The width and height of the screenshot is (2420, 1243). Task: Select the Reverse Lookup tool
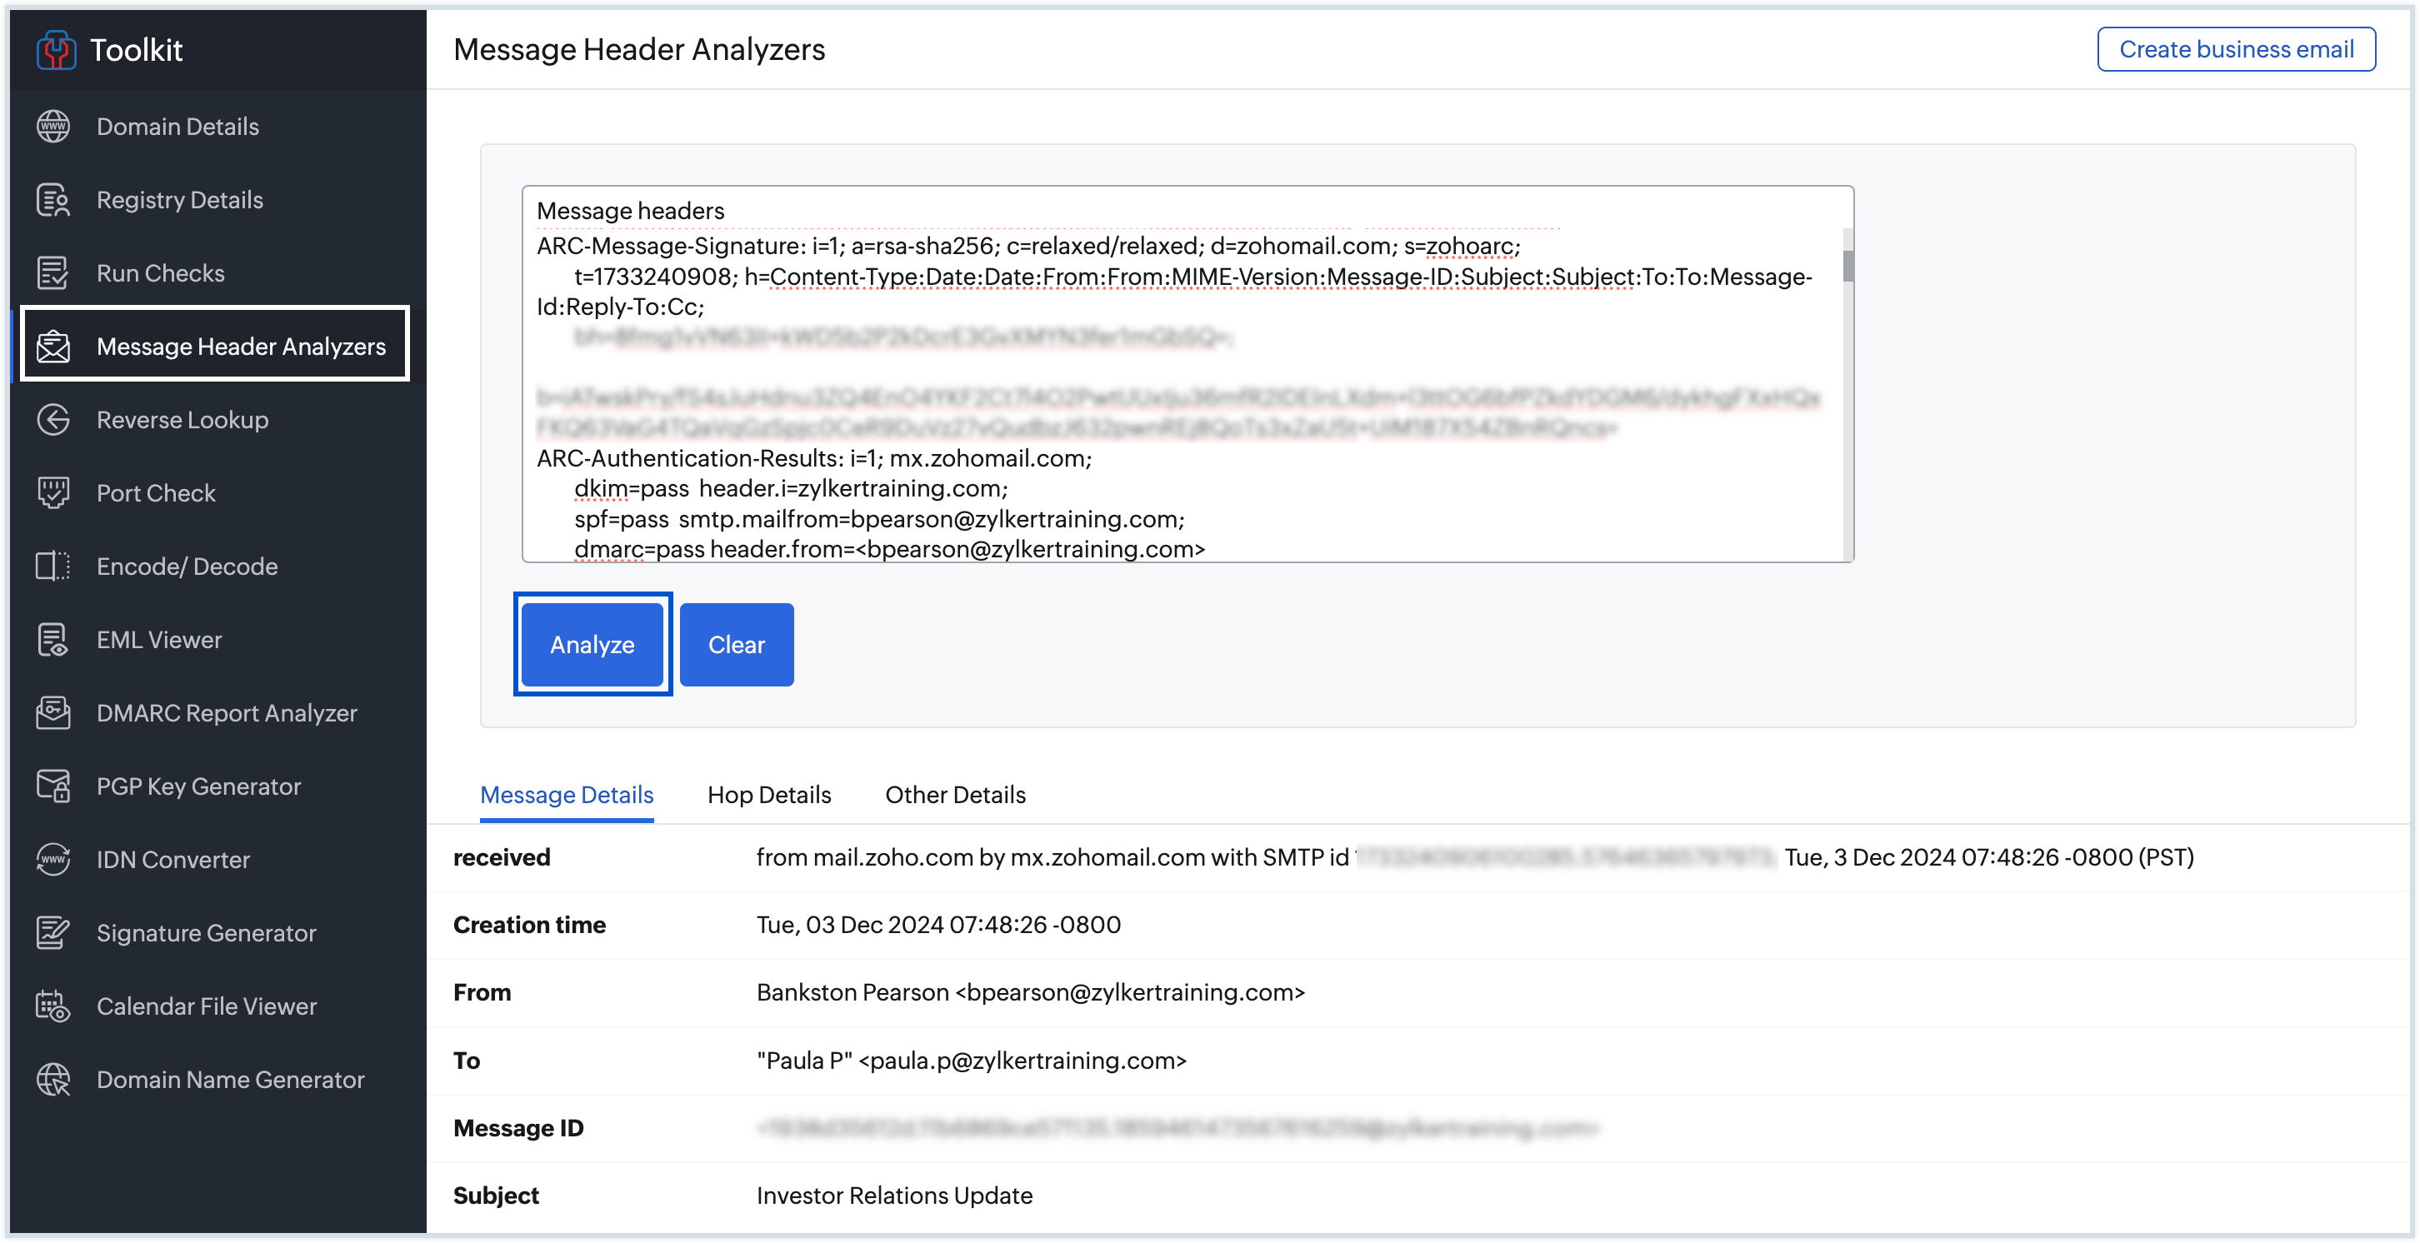click(x=182, y=419)
